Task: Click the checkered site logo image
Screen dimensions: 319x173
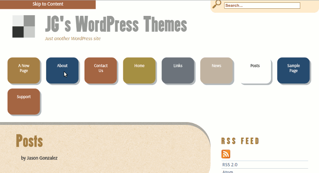Action: coord(24,26)
